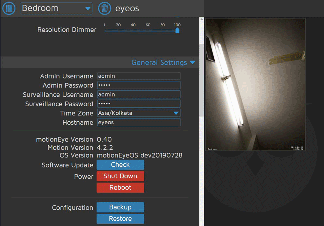Toggle the settings panel menu icon
Screen dimensions: 324x226
click(9, 8)
